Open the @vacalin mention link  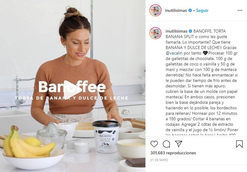tap(174, 53)
